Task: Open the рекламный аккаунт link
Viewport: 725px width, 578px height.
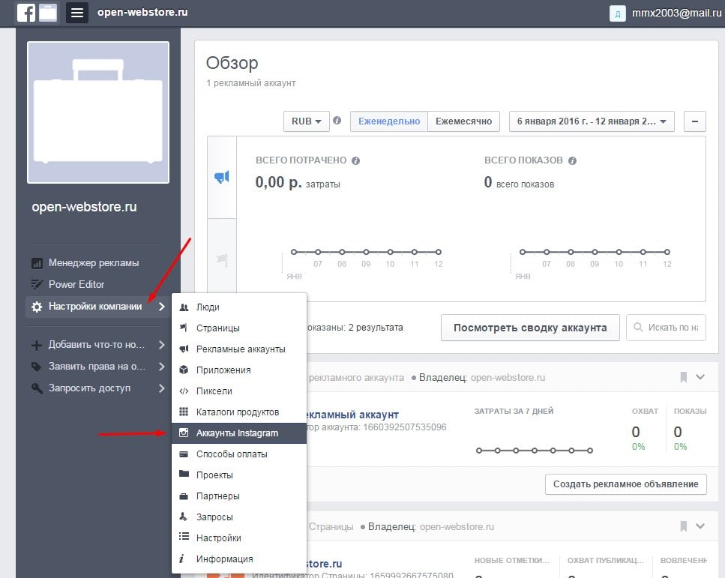Action: tap(352, 415)
